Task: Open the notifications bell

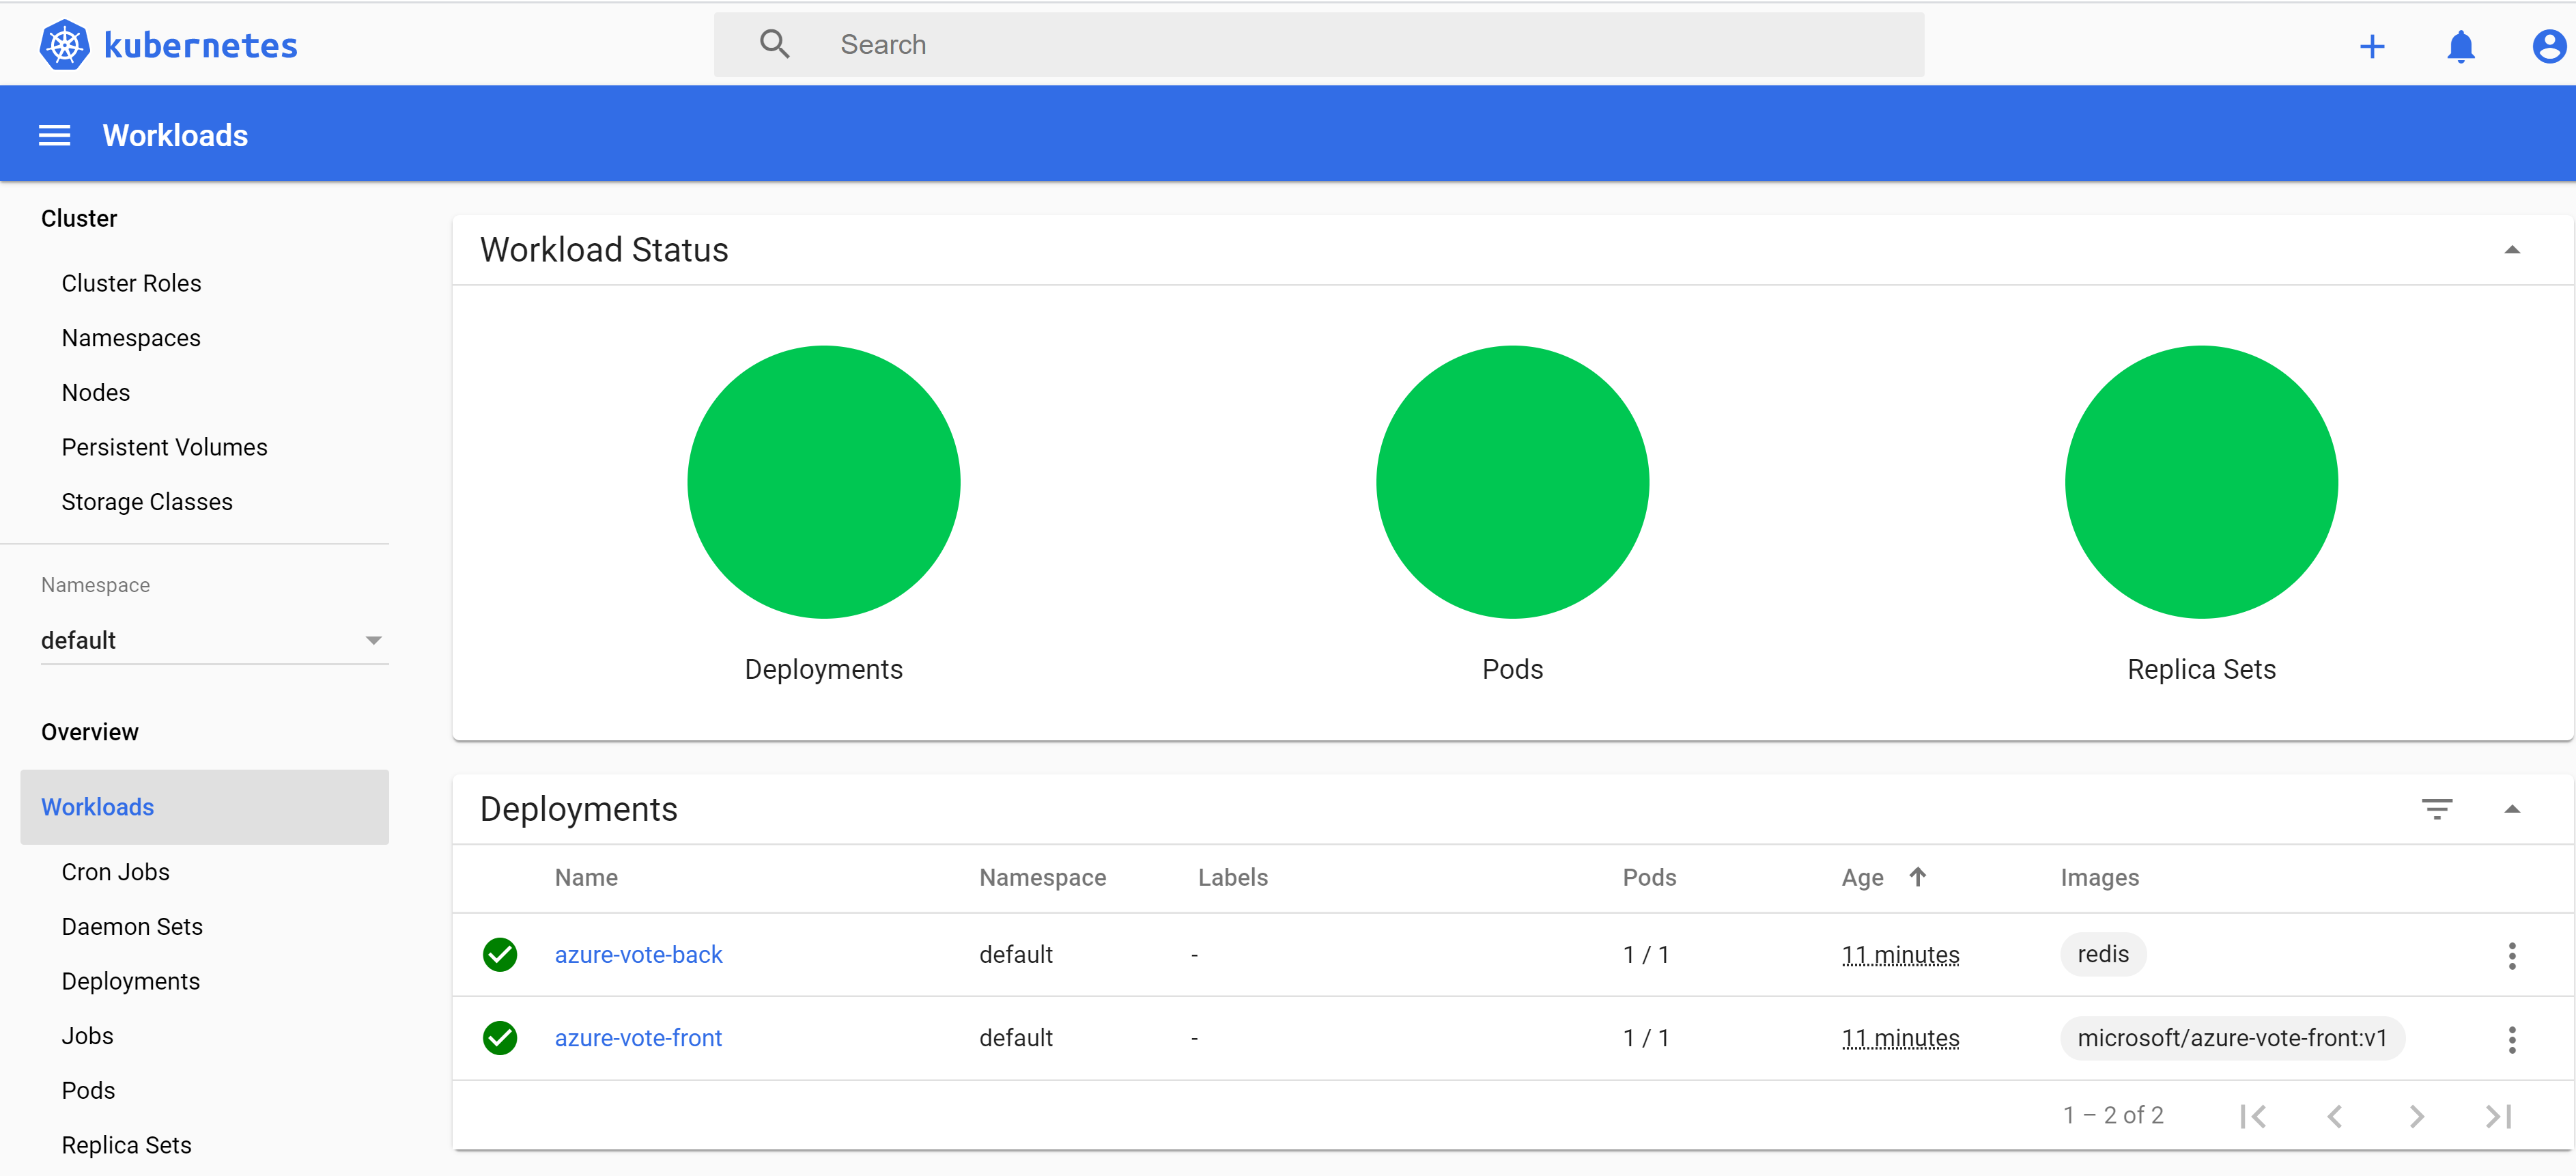Action: click(2460, 46)
